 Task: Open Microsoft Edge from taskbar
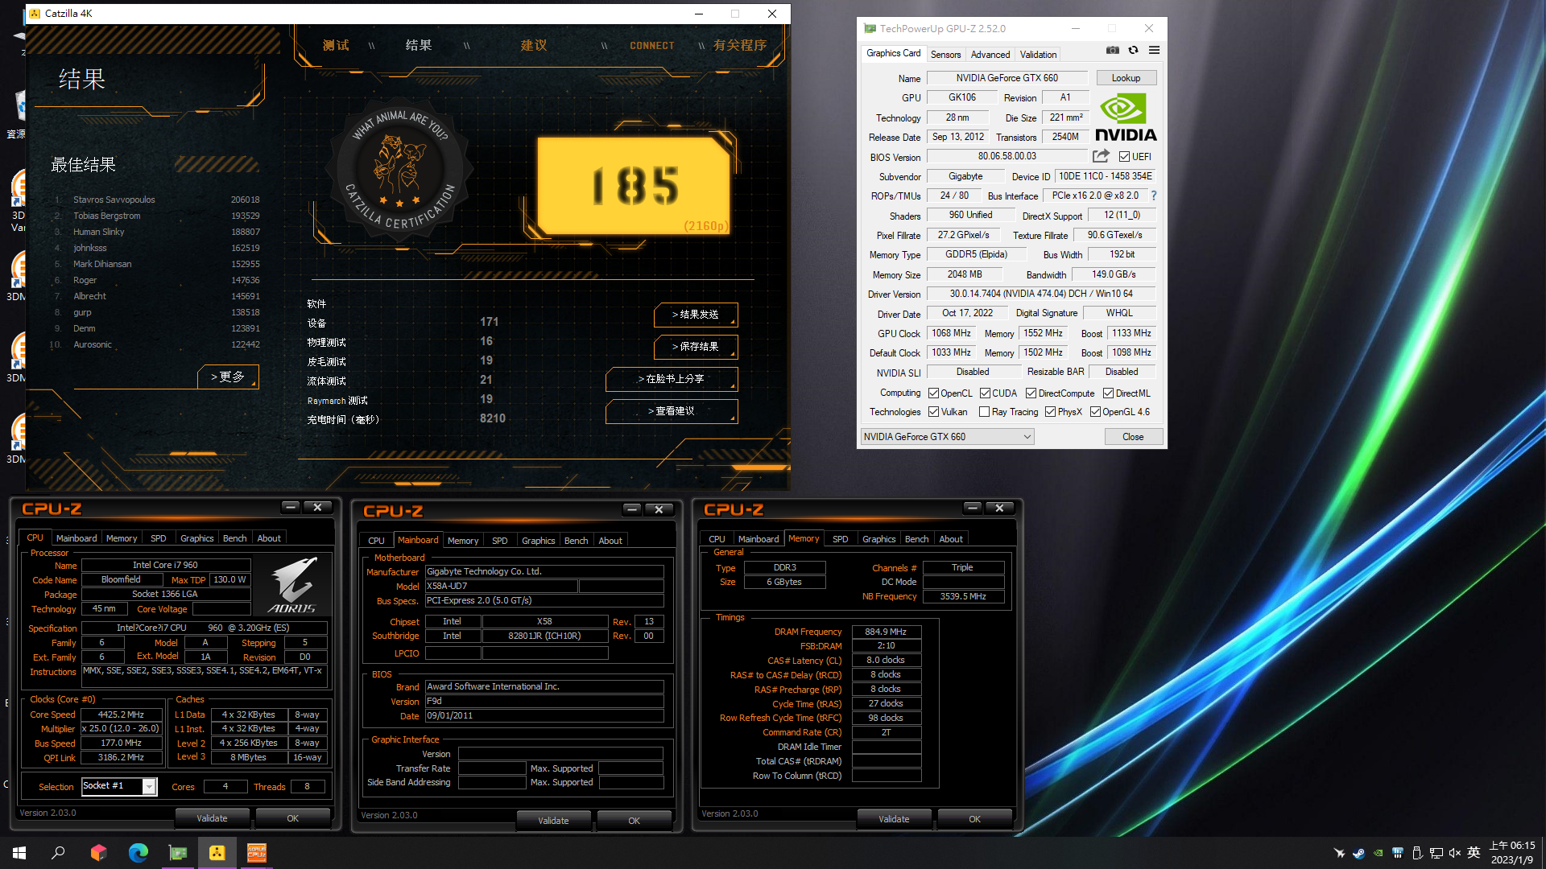138,853
